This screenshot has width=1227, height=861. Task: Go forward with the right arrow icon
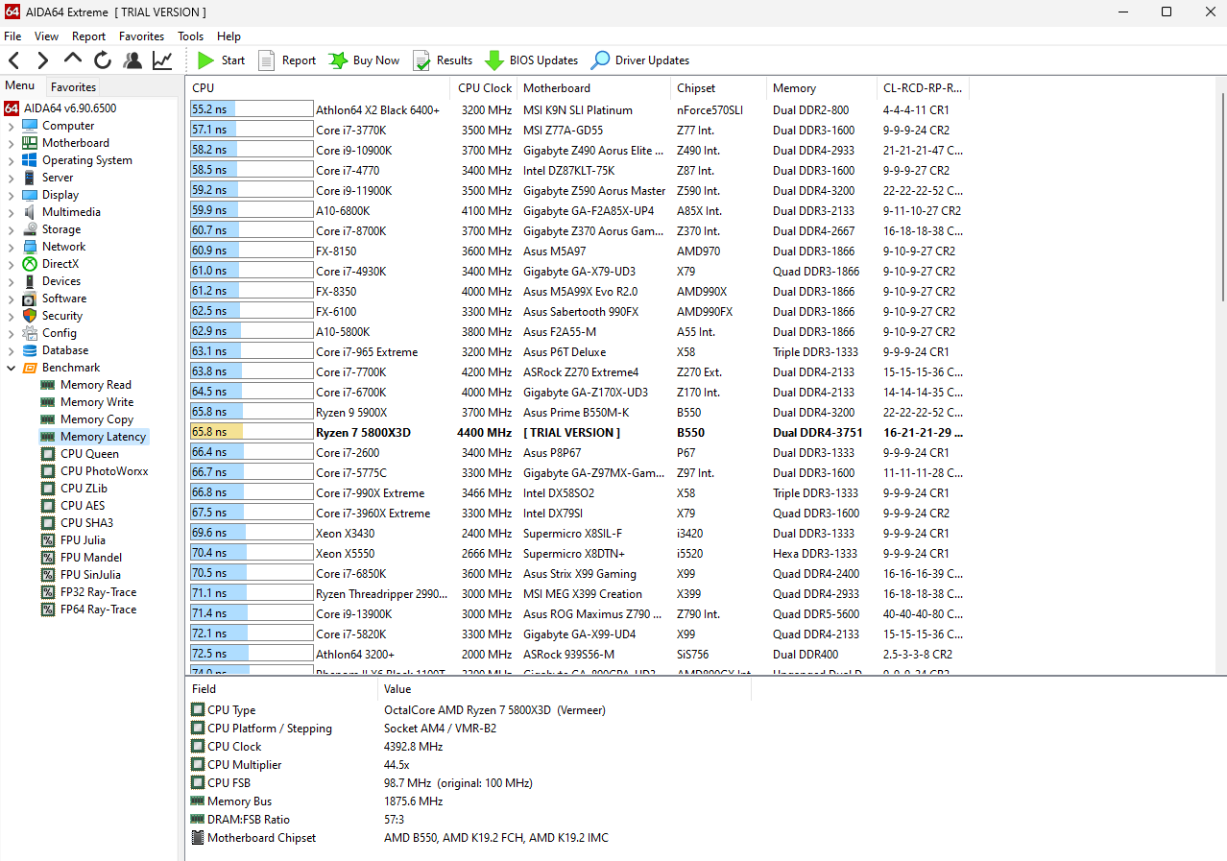pyautogui.click(x=42, y=60)
